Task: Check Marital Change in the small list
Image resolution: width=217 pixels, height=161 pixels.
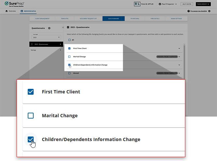Action: 70,57
